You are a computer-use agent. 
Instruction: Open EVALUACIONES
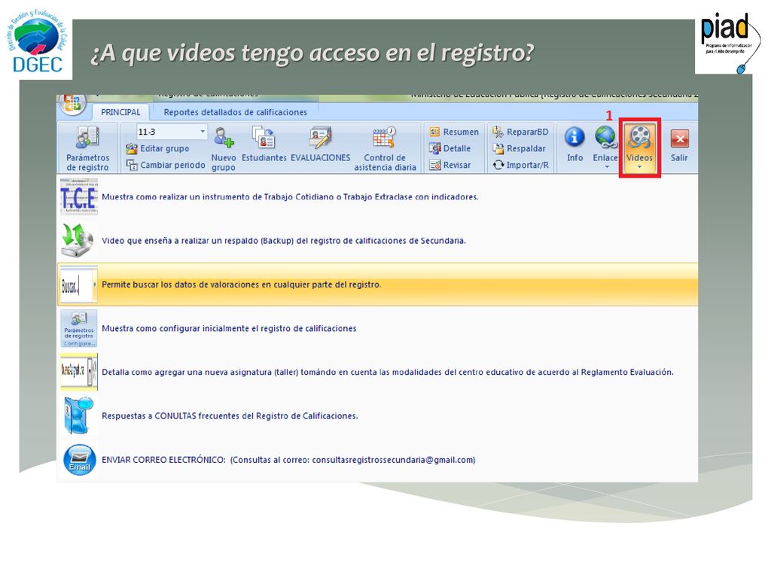[x=321, y=144]
